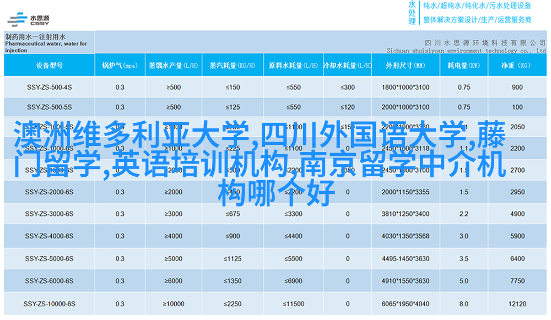
Task: Click the 四川水思源环境科技有限公司 company name
Action: pos(485,43)
